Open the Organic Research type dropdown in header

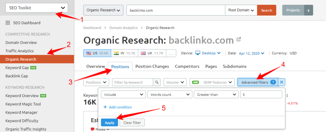point(103,10)
